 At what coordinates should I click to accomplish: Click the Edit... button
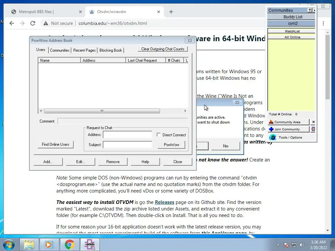80,162
